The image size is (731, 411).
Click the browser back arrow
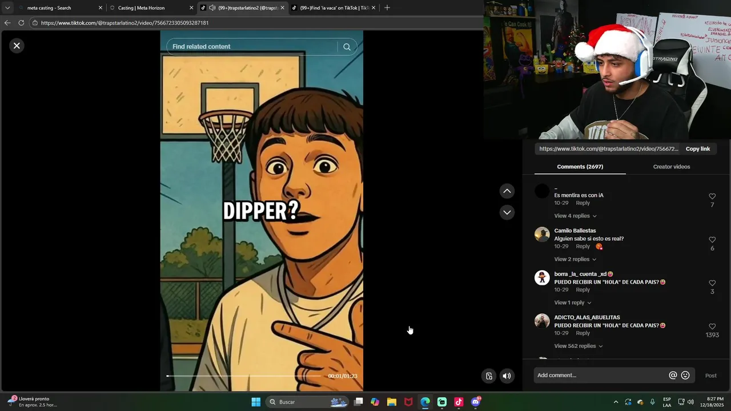[x=7, y=23]
